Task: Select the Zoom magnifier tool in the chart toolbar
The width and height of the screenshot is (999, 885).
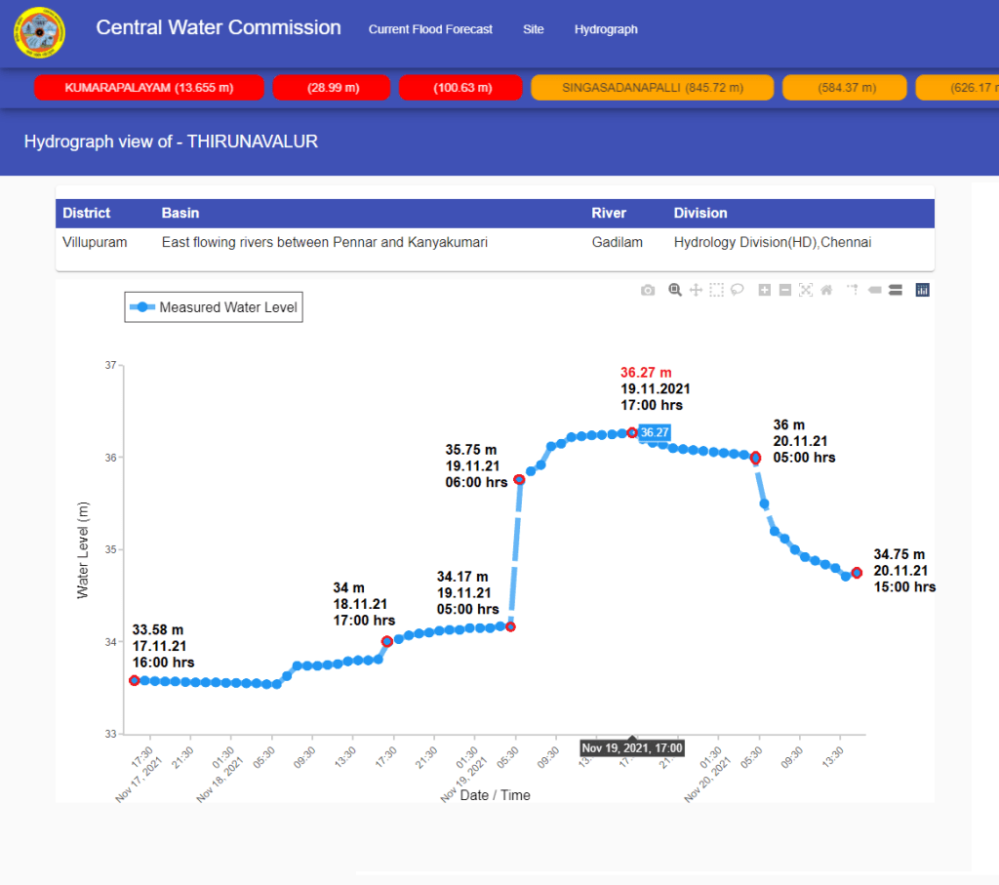Action: click(674, 290)
